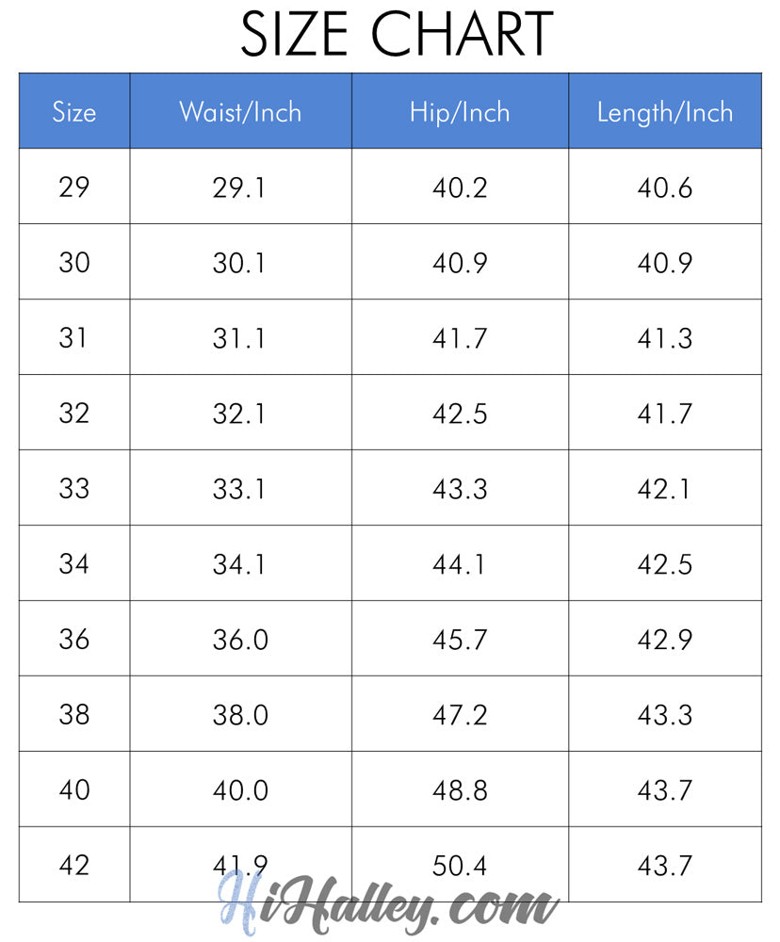Image resolution: width=780 pixels, height=942 pixels.
Task: Click the 47.2 hip value
Action: click(460, 715)
